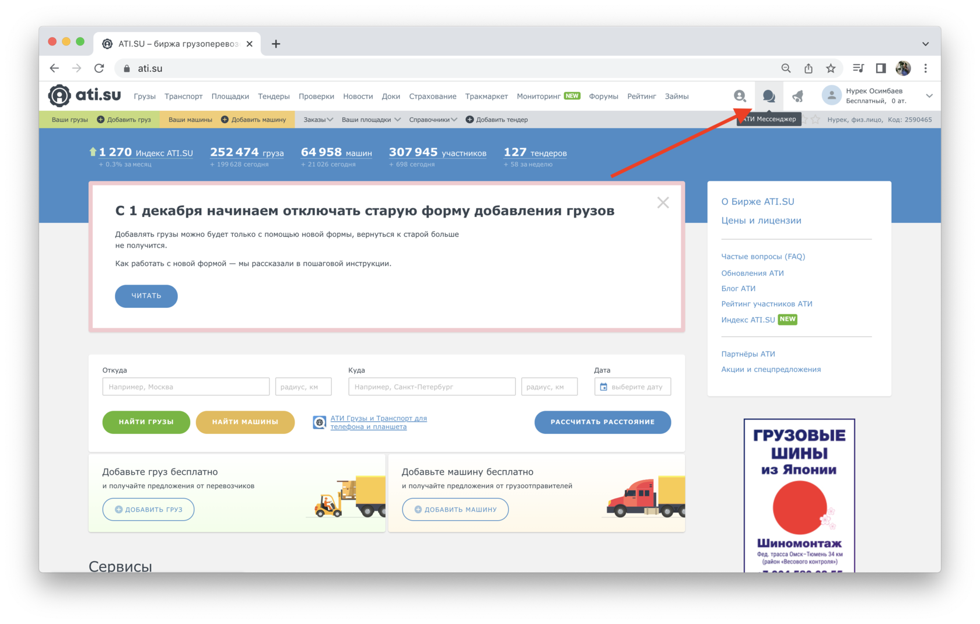The image size is (980, 624).
Task: Open the Частые вопросы (FAQ) link
Action: pos(763,256)
